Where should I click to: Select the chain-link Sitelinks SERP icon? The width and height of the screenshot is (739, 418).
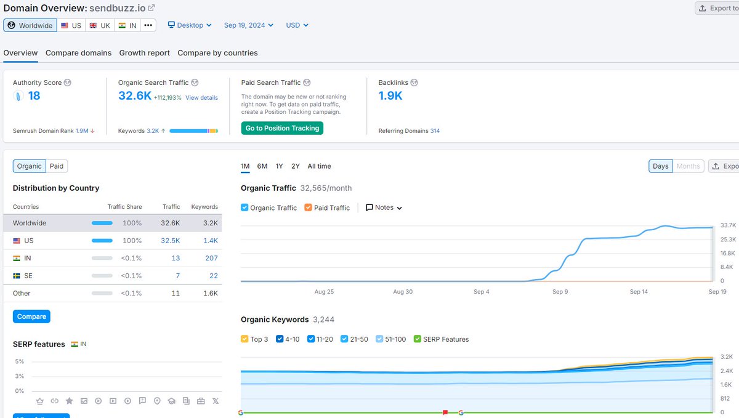click(55, 401)
